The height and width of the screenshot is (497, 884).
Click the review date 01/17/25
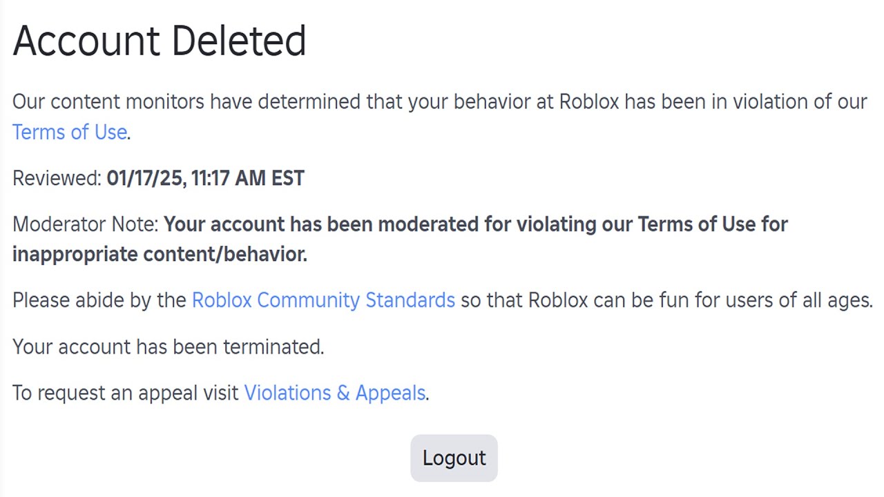coord(145,178)
